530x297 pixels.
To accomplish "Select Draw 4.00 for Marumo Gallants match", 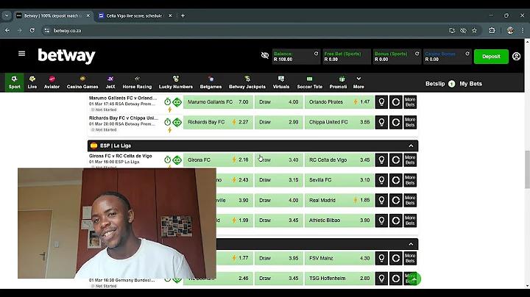I will click(279, 102).
